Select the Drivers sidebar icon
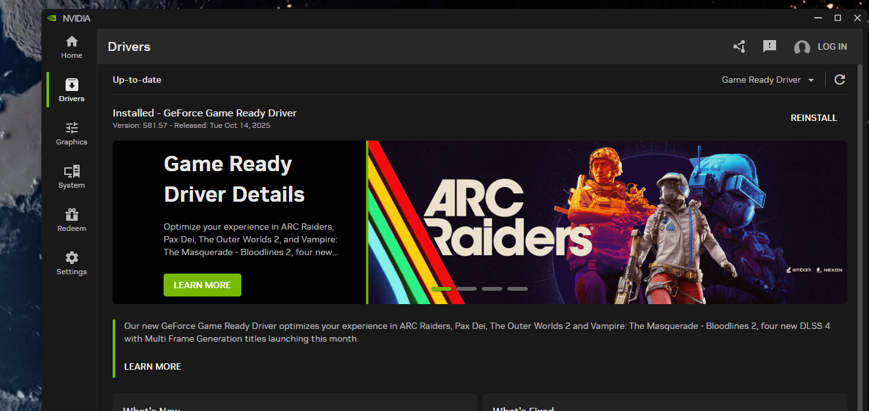This screenshot has width=869, height=411. pos(71,90)
